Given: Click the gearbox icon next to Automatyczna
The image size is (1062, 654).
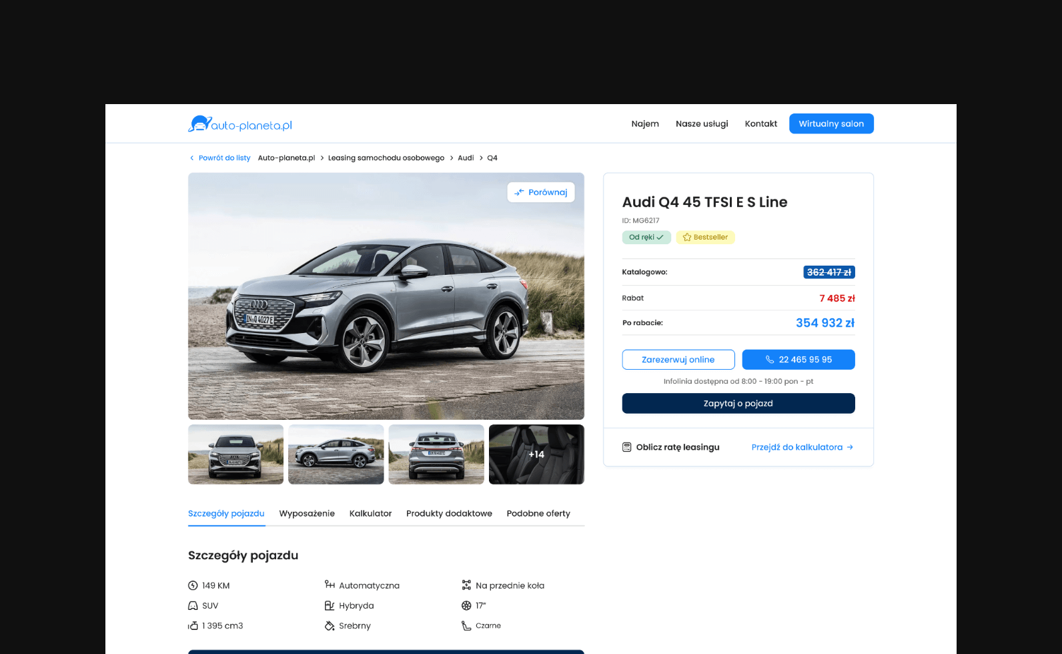Looking at the screenshot, I should [x=330, y=585].
